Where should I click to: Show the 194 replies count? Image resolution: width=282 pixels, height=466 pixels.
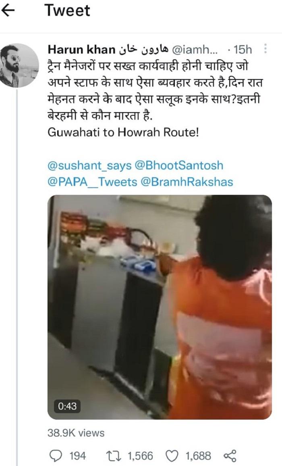click(78, 456)
